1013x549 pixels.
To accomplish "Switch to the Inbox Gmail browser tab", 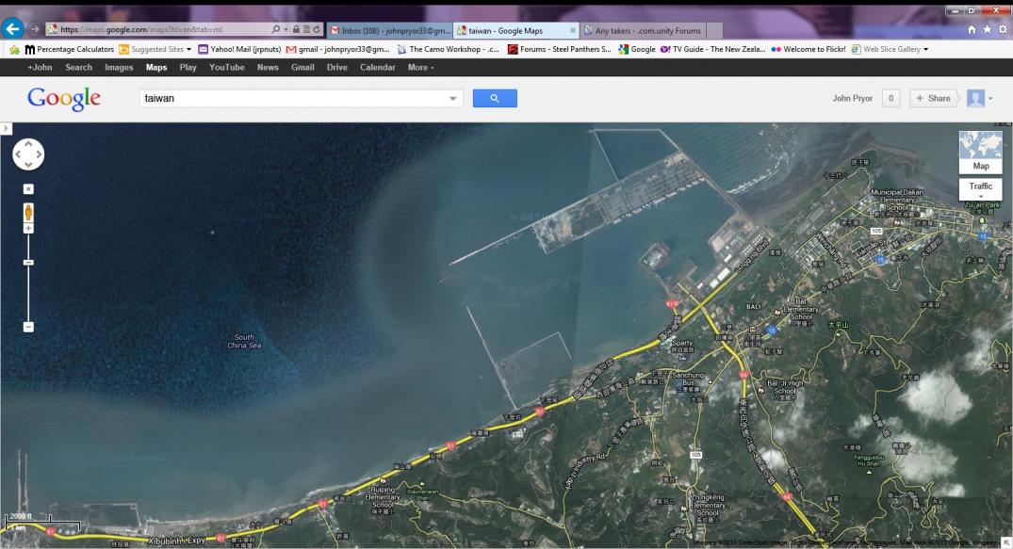I will point(388,30).
